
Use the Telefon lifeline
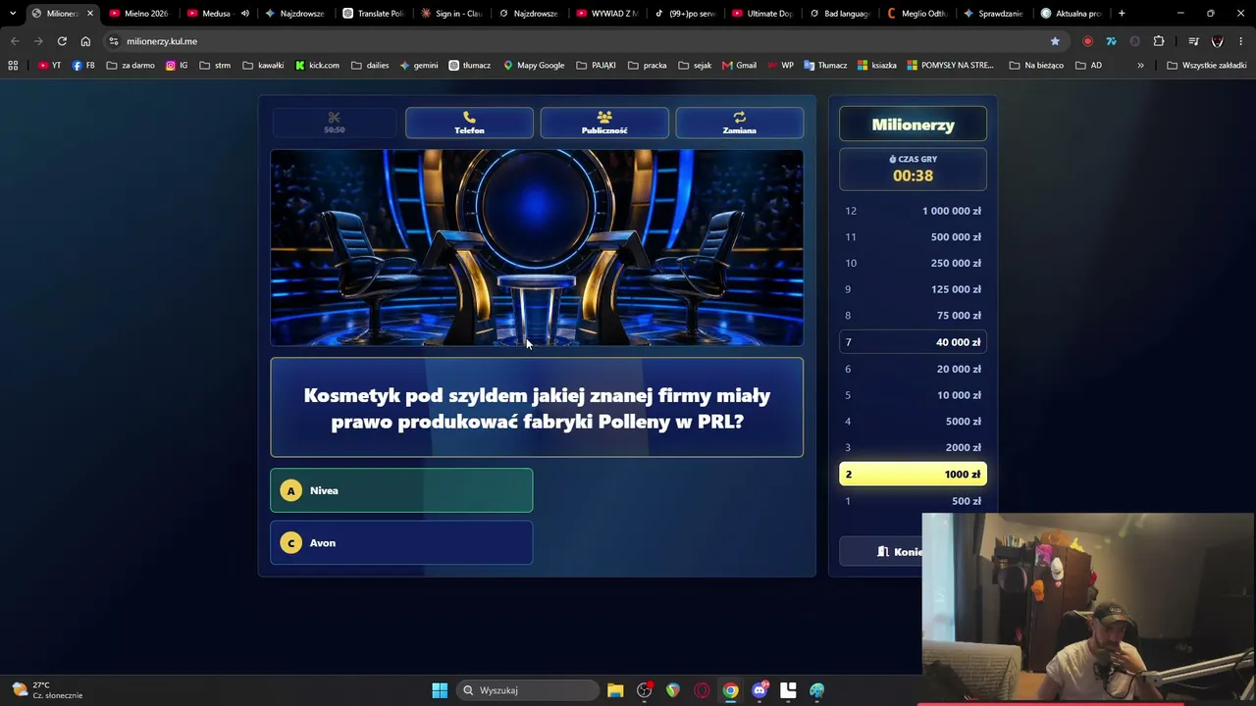coord(469,123)
